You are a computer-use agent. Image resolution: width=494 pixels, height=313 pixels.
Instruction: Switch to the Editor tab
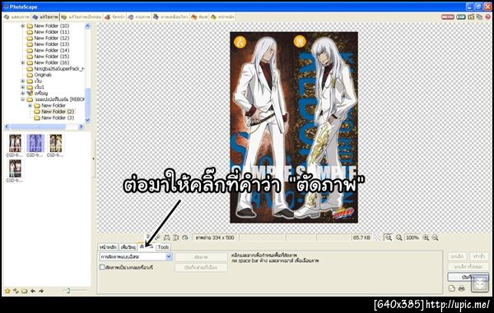point(45,17)
